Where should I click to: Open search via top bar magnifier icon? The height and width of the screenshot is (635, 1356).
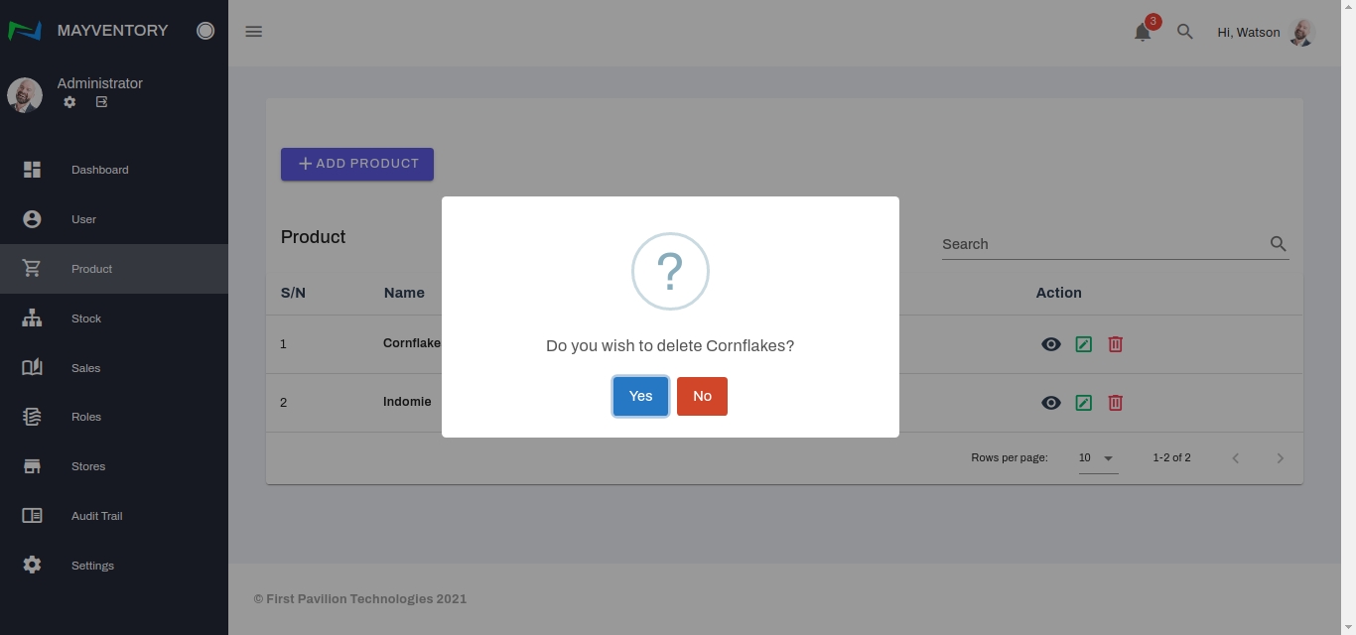pyautogui.click(x=1184, y=32)
